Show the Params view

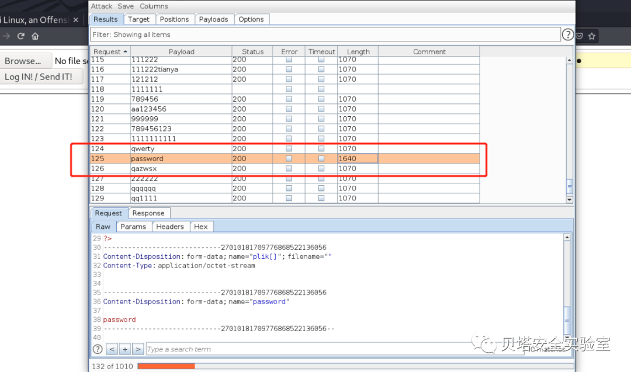[x=133, y=227]
